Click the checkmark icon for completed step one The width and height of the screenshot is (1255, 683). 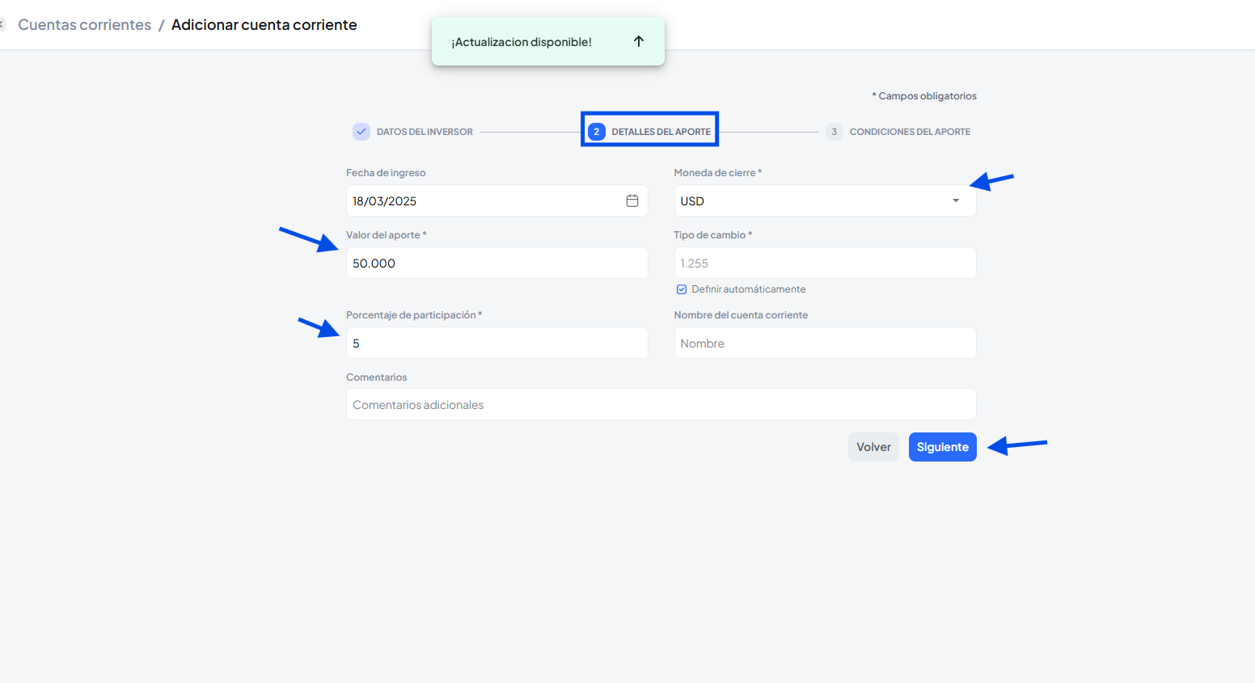tap(361, 132)
